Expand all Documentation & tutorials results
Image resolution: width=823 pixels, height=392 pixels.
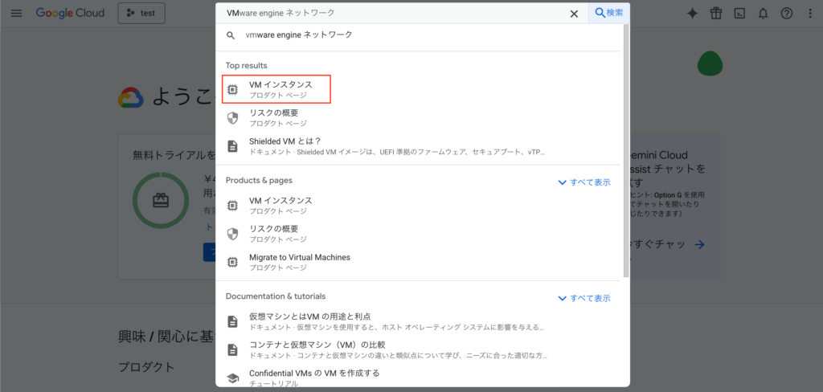pos(583,298)
